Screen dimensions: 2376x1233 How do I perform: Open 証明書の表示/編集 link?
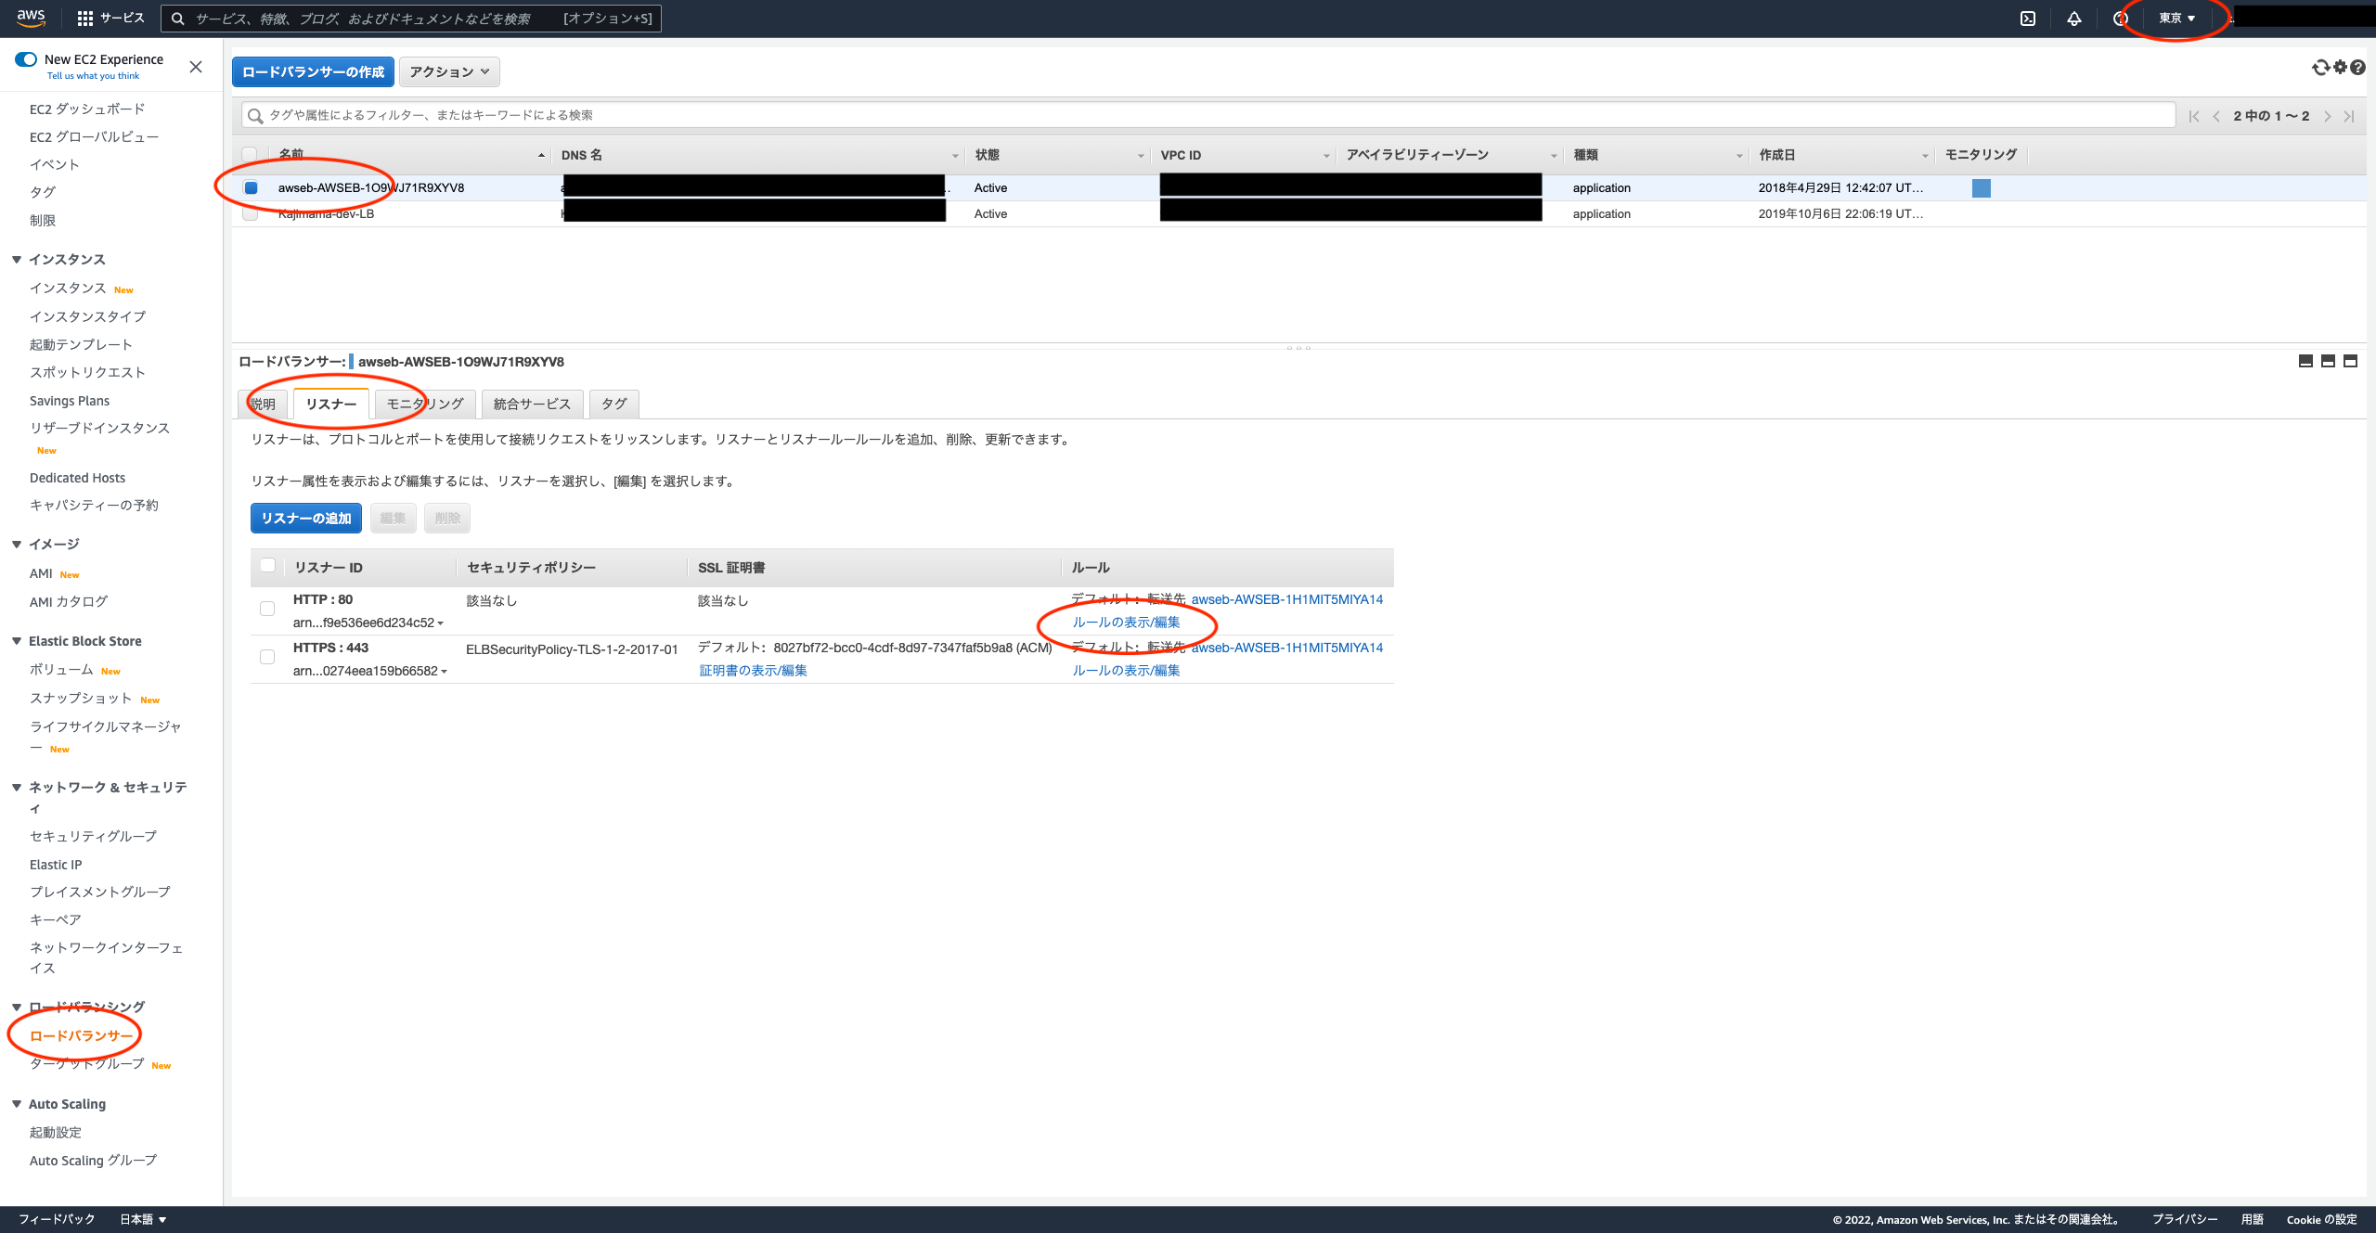pyautogui.click(x=753, y=671)
